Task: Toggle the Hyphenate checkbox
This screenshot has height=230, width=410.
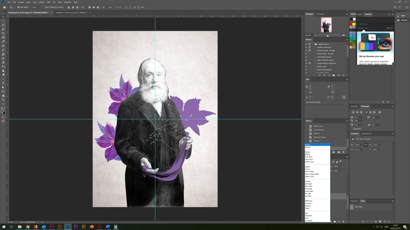Action: 353,129
